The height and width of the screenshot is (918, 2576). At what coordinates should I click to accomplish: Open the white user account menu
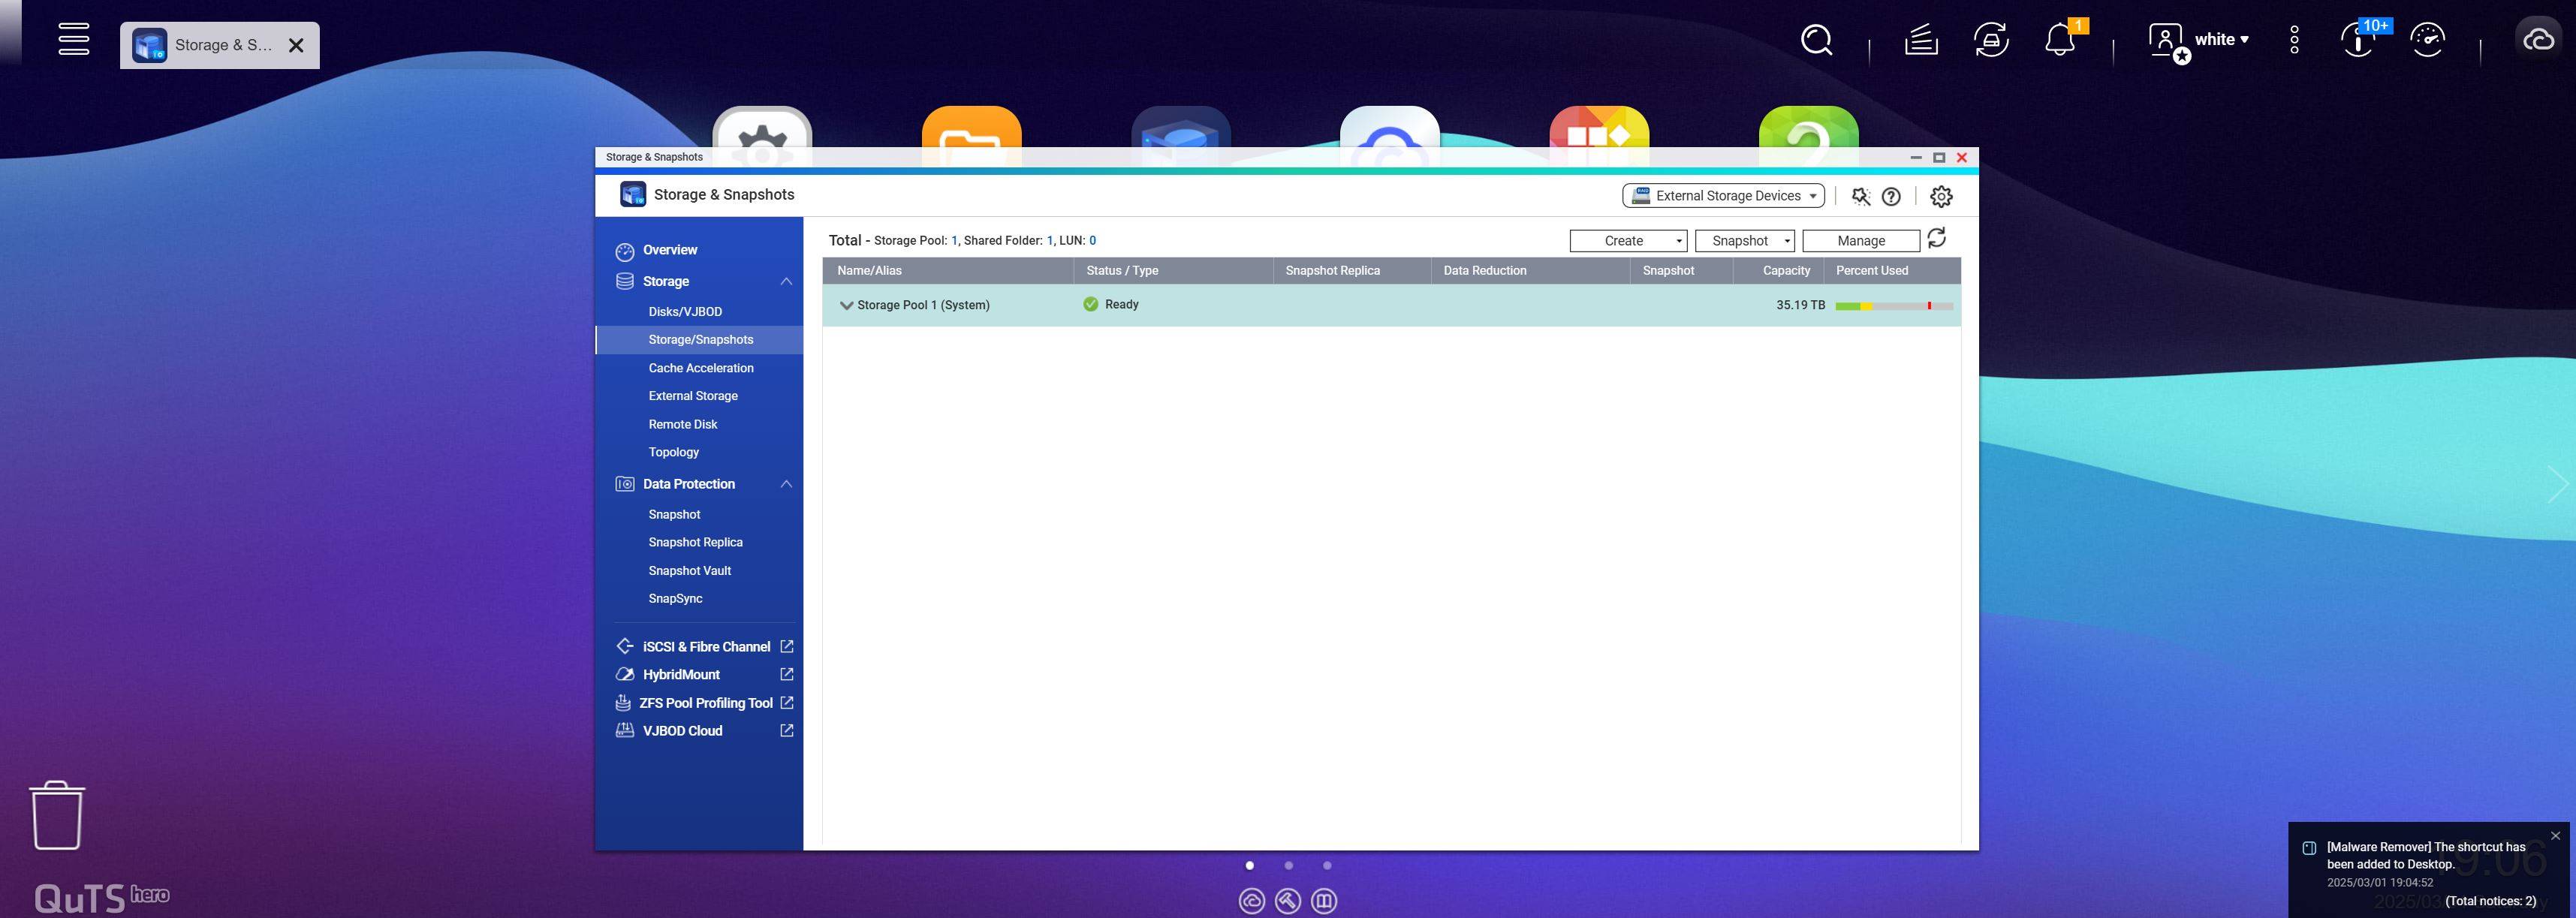[x=2199, y=40]
